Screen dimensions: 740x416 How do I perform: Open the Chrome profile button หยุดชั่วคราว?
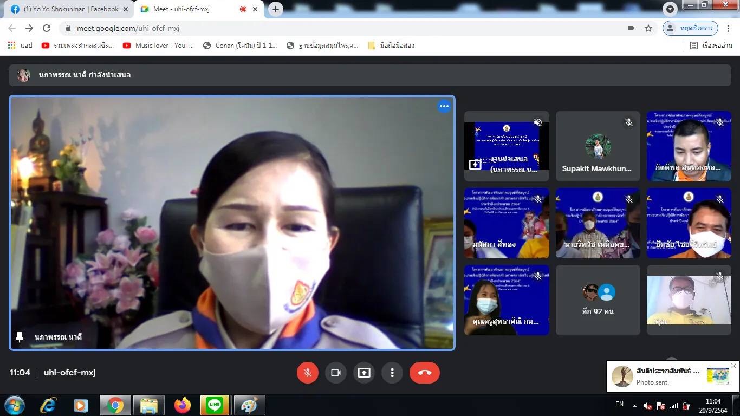tap(690, 28)
